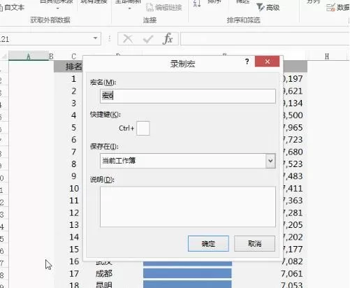Viewport: 350px width, 288px height.
Task: Click the select-all corner of the sheet
Action: point(4,56)
